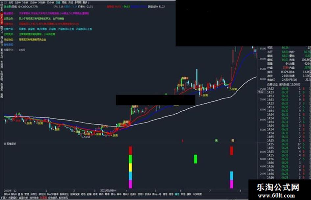Select the 15分钟 timeframe

33,3
